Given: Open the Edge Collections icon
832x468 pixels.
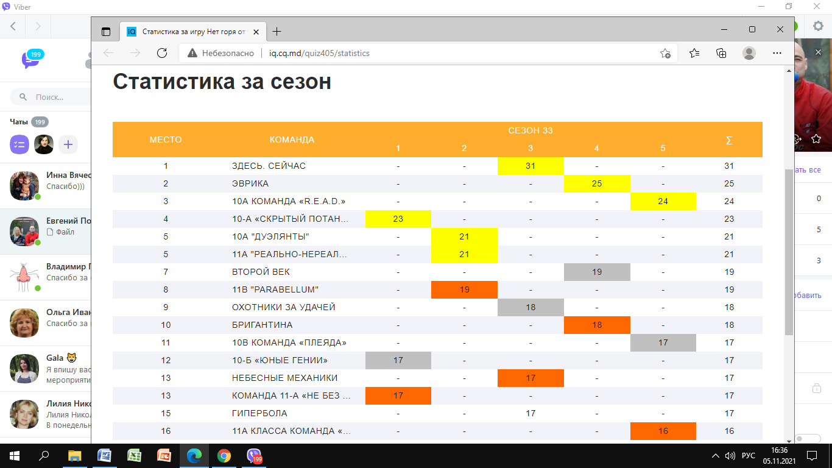Looking at the screenshot, I should point(721,53).
